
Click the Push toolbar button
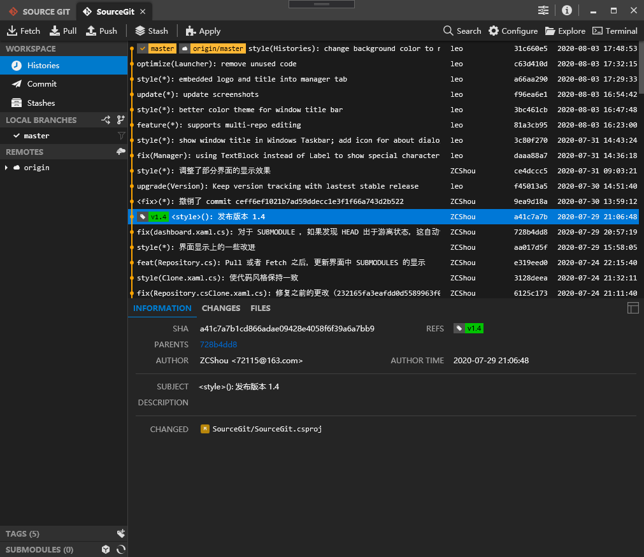coord(101,31)
